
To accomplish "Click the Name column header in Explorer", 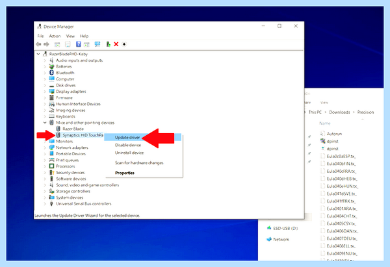I will [325, 123].
